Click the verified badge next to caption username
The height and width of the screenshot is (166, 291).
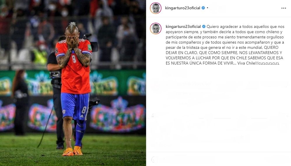[204, 27]
